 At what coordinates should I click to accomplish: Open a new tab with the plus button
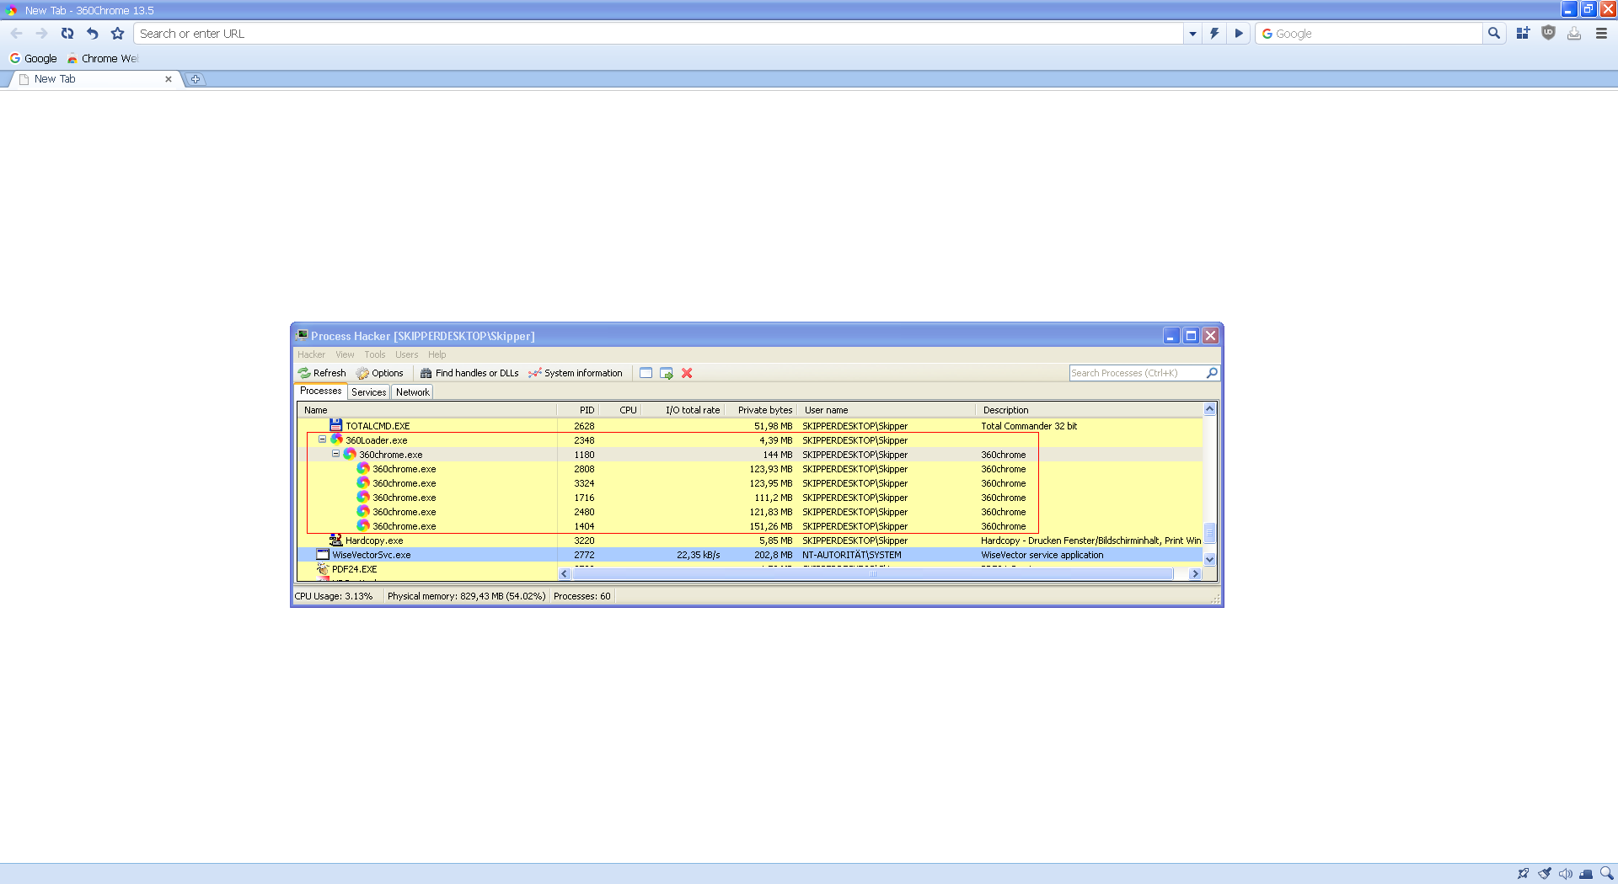tap(196, 79)
